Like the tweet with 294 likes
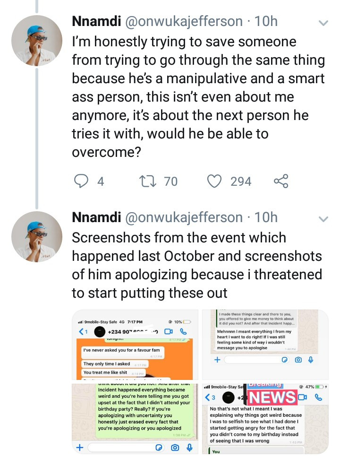 point(214,181)
